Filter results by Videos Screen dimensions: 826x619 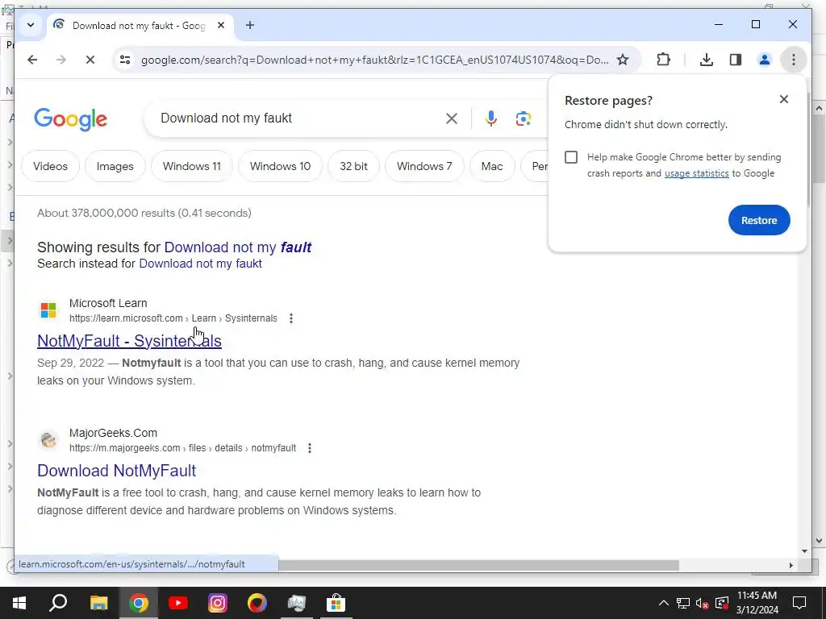[50, 166]
